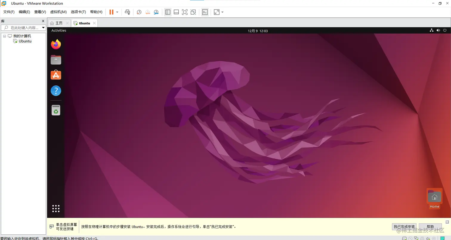
Task: Select the Home folder desktop icon
Action: coord(434,198)
